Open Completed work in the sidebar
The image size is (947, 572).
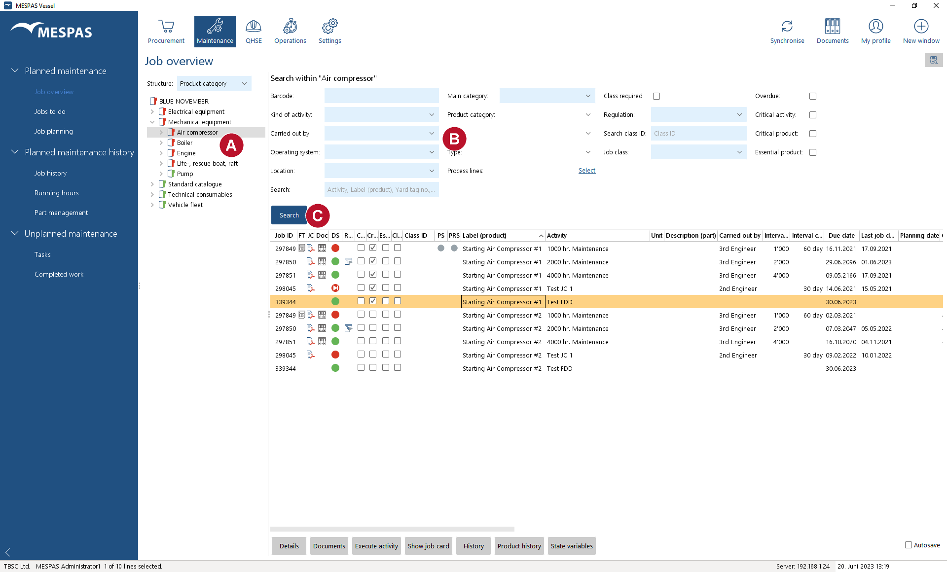tap(59, 274)
